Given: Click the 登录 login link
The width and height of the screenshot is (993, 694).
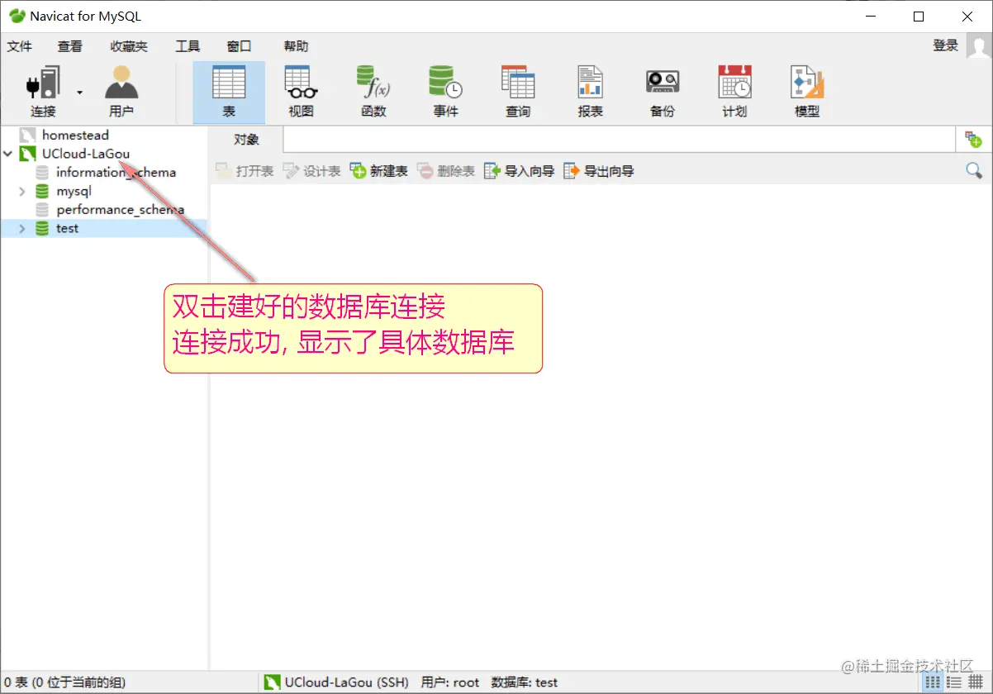Looking at the screenshot, I should (x=946, y=45).
